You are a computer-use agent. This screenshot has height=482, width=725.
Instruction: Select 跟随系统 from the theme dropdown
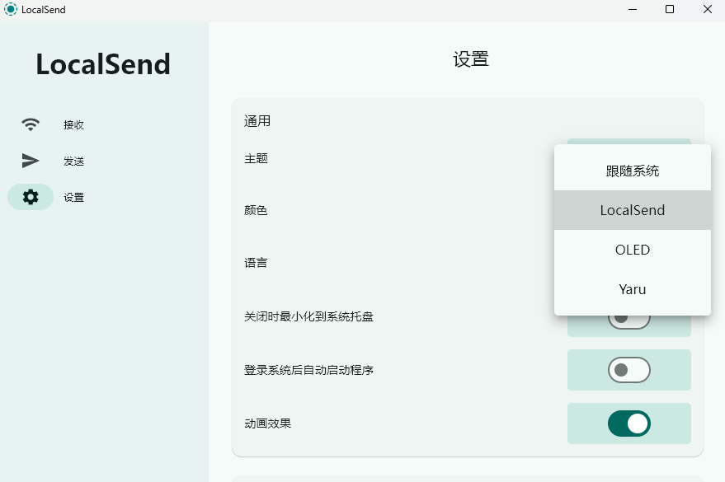pos(633,171)
